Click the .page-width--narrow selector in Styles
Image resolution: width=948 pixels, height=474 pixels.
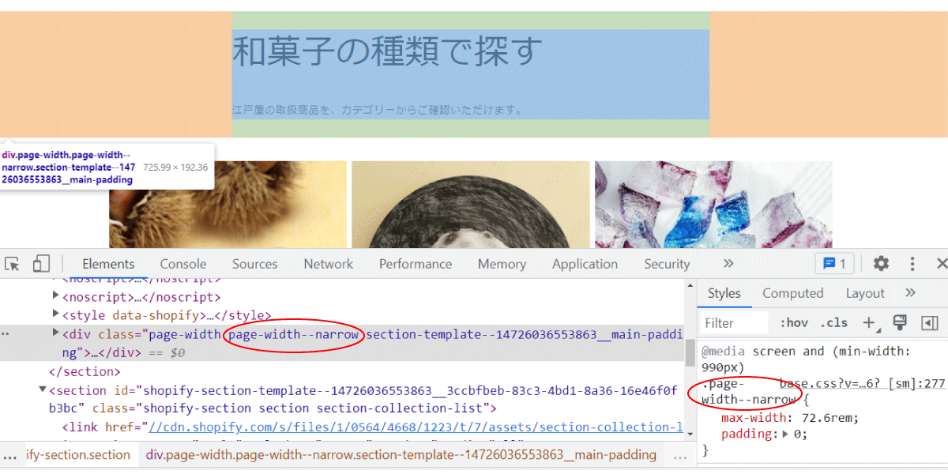click(749, 392)
